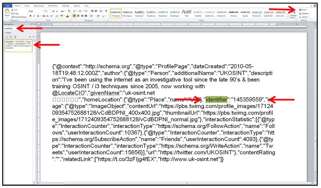Sort the selected text
Screen dimensions: 321x188
click(x=101, y=11)
